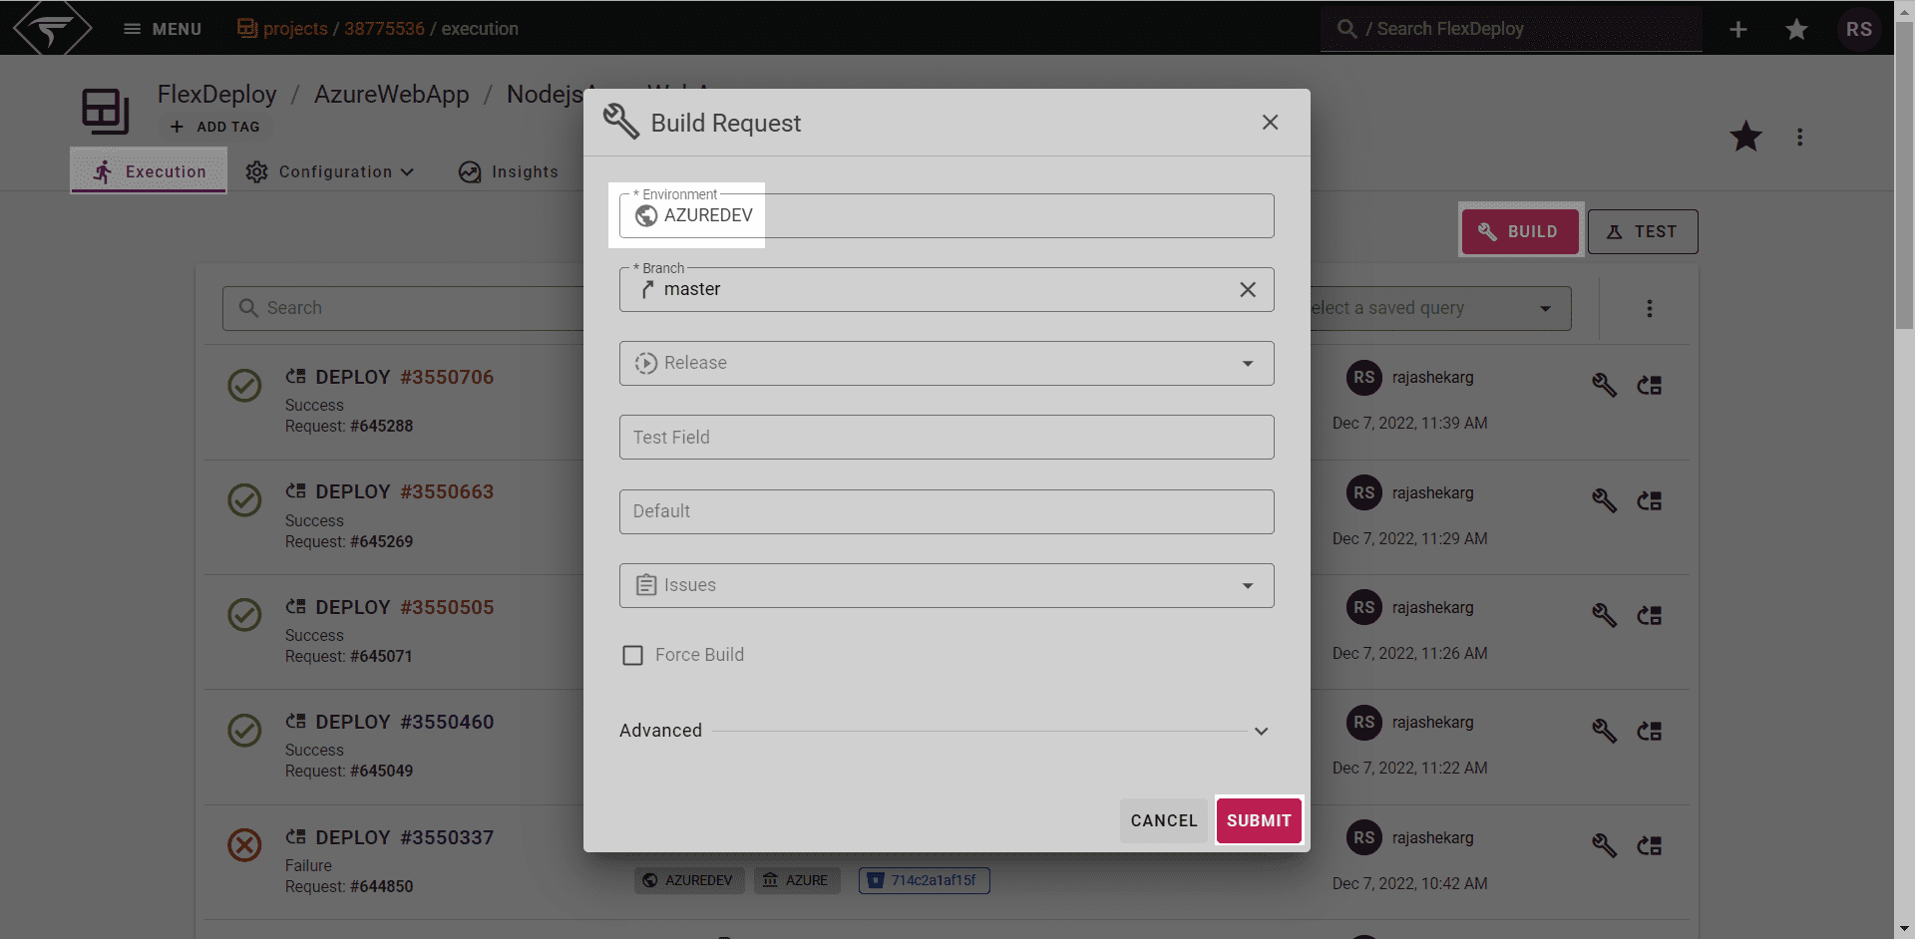Click CANCEL in Build Request dialog
Image resolution: width=1915 pixels, height=939 pixels.
1164,820
